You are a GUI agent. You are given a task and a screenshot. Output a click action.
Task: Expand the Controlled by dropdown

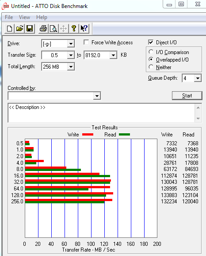97,96
